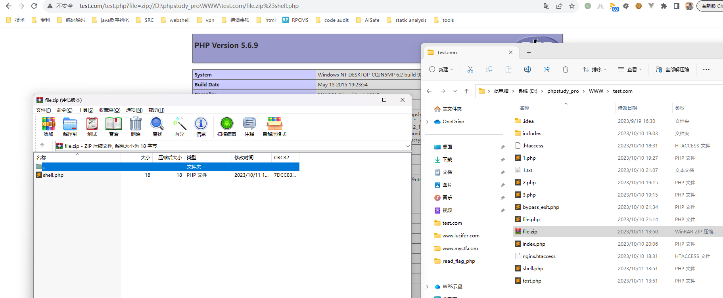723x298 pixels.
Task: Open the 选项(N) menu in WinRAR
Action: (x=134, y=110)
